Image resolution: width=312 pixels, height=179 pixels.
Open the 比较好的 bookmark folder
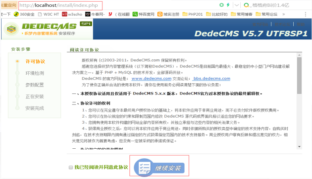click(x=217, y=14)
